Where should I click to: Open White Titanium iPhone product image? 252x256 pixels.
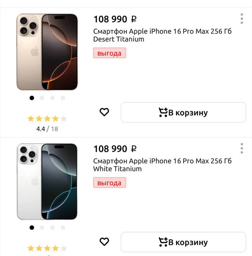pyautogui.click(x=47, y=181)
